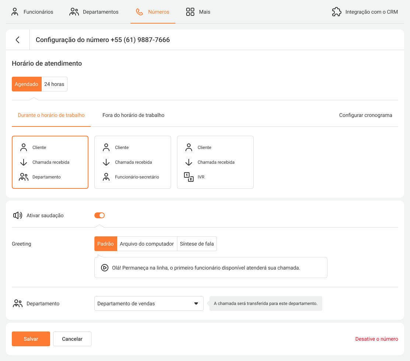Click the IVR keypad icon
410x361 pixels.
(189, 177)
